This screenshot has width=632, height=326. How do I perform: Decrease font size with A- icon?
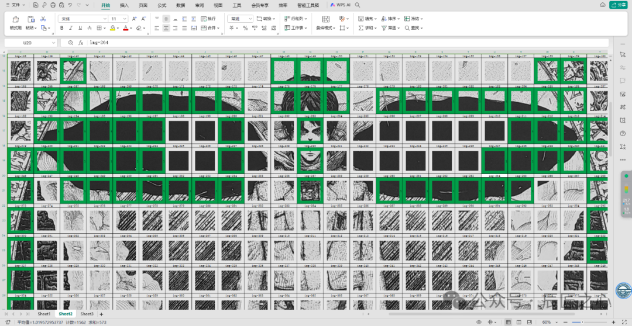(143, 19)
